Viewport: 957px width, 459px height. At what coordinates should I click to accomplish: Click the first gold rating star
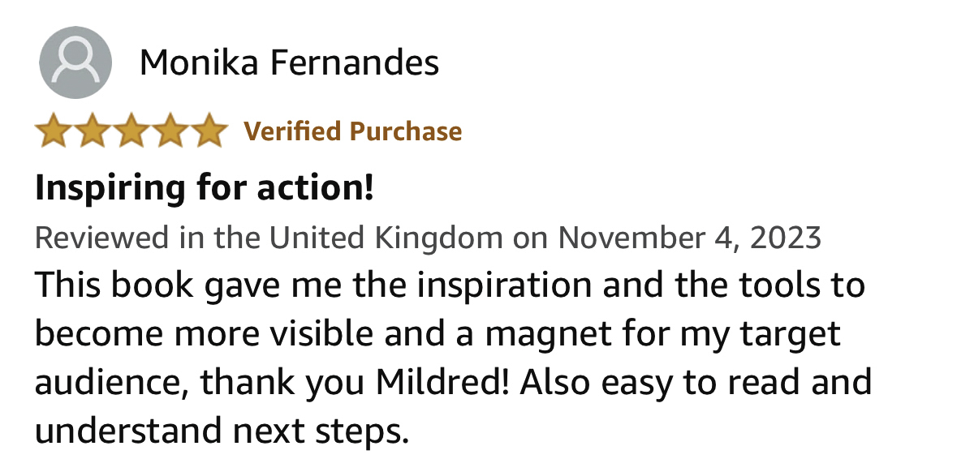tap(54, 131)
